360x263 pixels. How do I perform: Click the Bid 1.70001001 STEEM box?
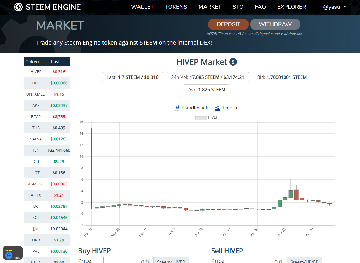pyautogui.click(x=282, y=77)
